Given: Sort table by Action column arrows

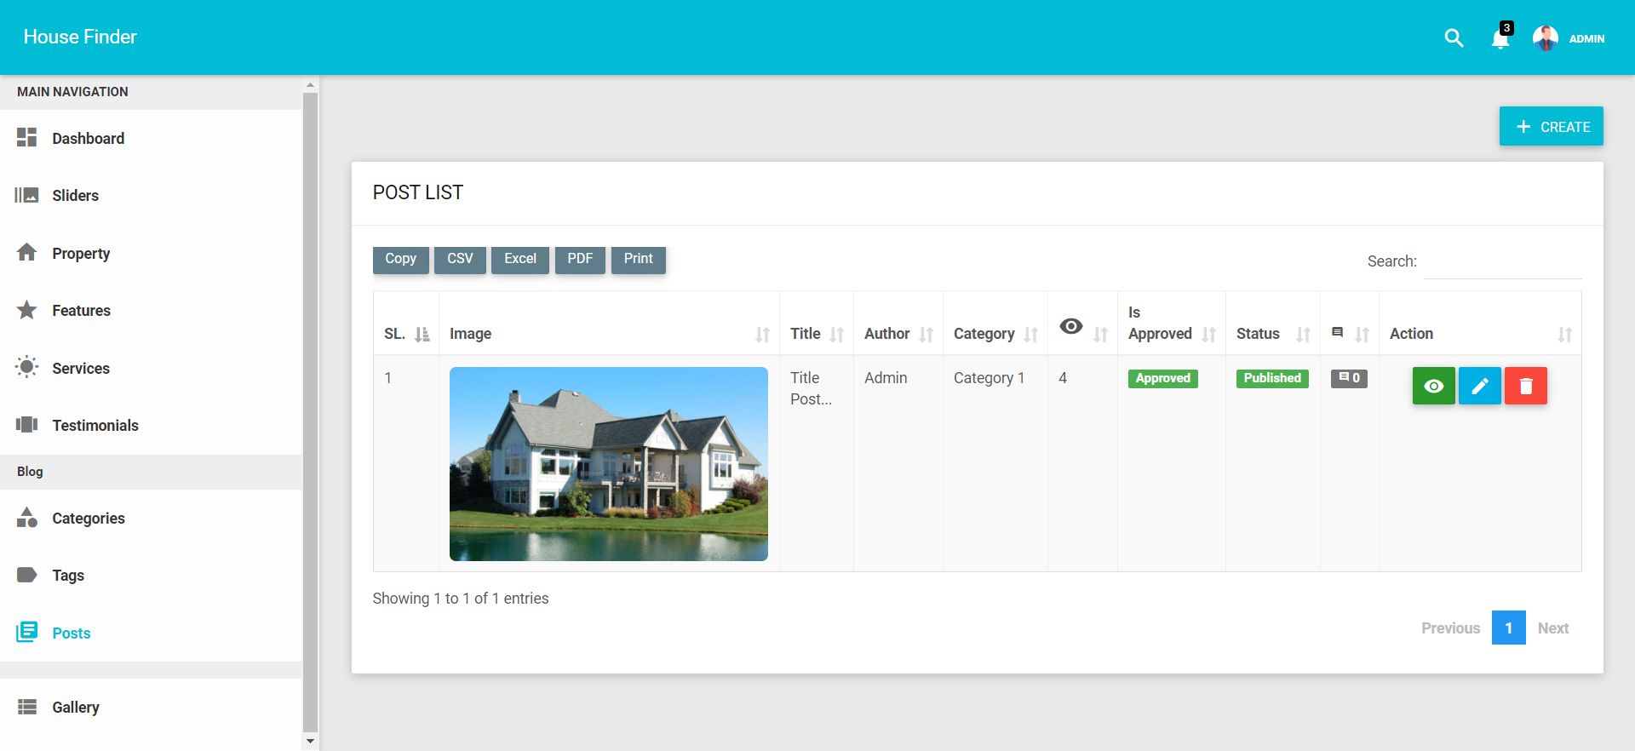Looking at the screenshot, I should (x=1564, y=335).
